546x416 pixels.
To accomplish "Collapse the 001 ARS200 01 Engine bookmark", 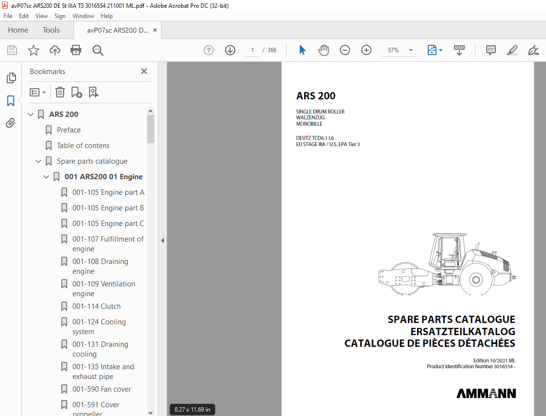I will tap(46, 177).
